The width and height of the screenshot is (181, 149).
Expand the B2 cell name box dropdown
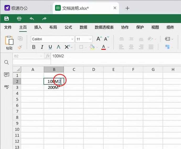pos(41,56)
